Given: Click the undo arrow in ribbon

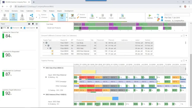Looking at the screenshot, I should (x=158, y=15).
